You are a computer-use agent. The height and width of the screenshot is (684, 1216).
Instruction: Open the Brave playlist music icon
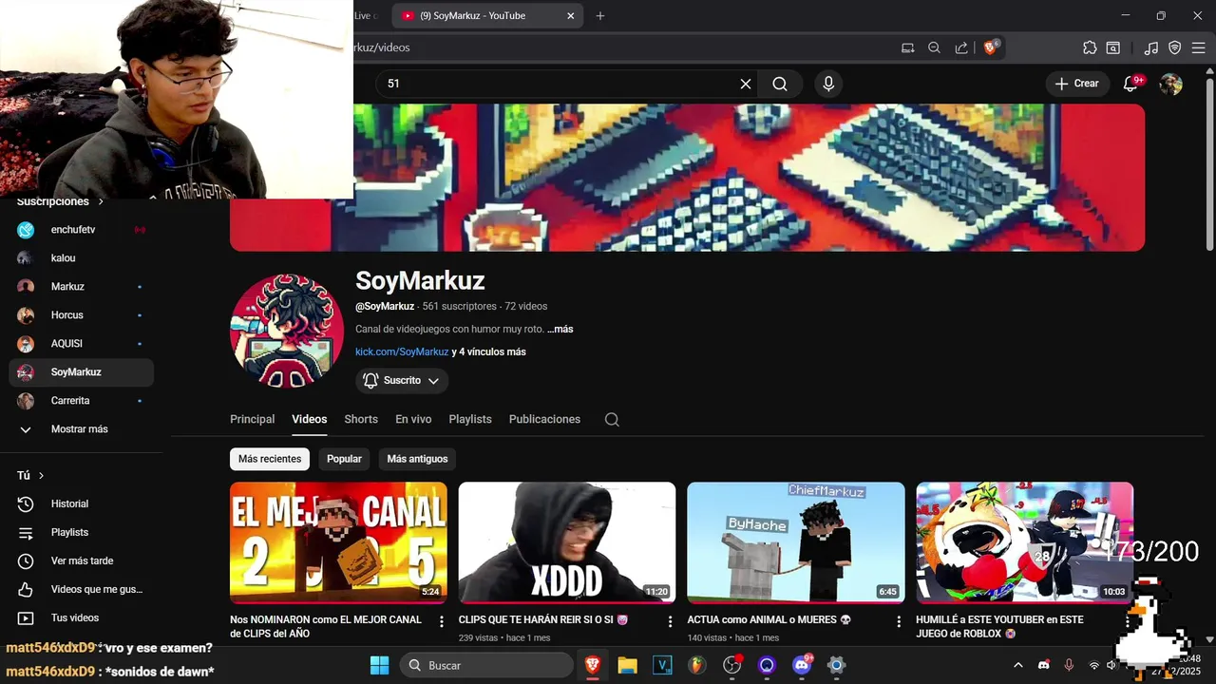click(1151, 47)
